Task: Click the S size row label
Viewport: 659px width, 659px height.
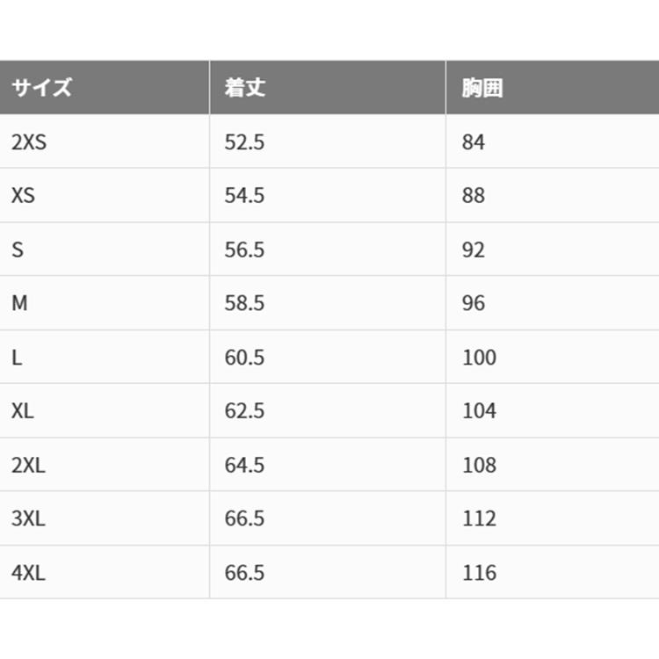Action: coord(18,250)
